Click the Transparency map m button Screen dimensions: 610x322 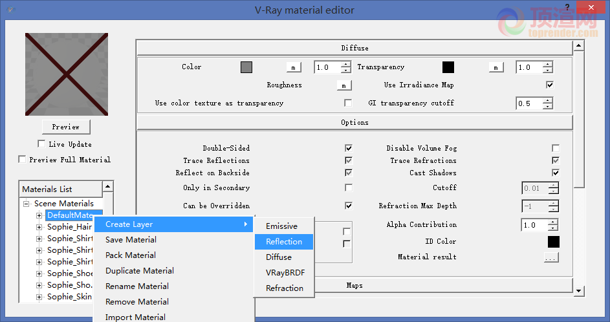tap(496, 68)
